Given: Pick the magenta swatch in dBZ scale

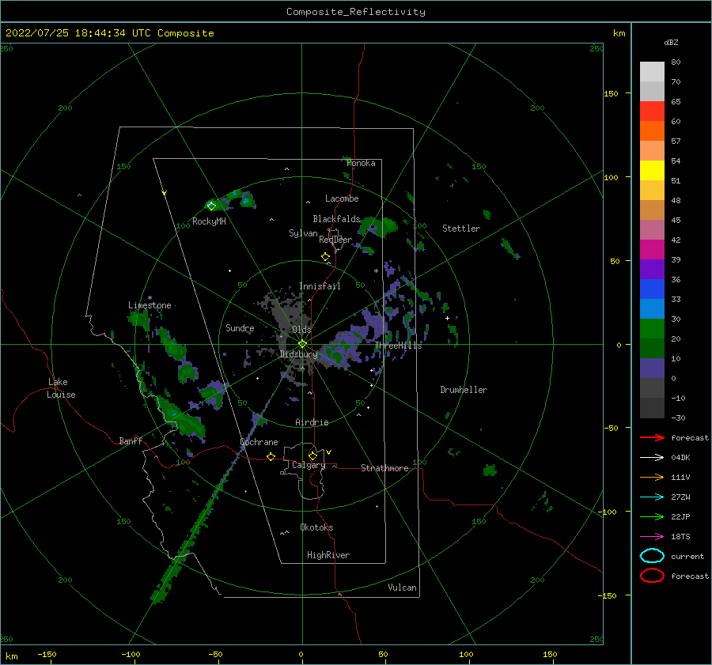Looking at the screenshot, I should (652, 249).
